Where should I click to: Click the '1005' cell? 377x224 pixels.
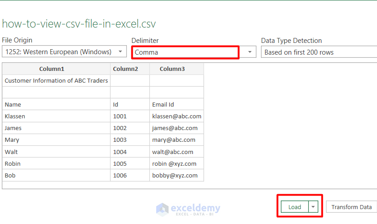[x=130, y=163]
